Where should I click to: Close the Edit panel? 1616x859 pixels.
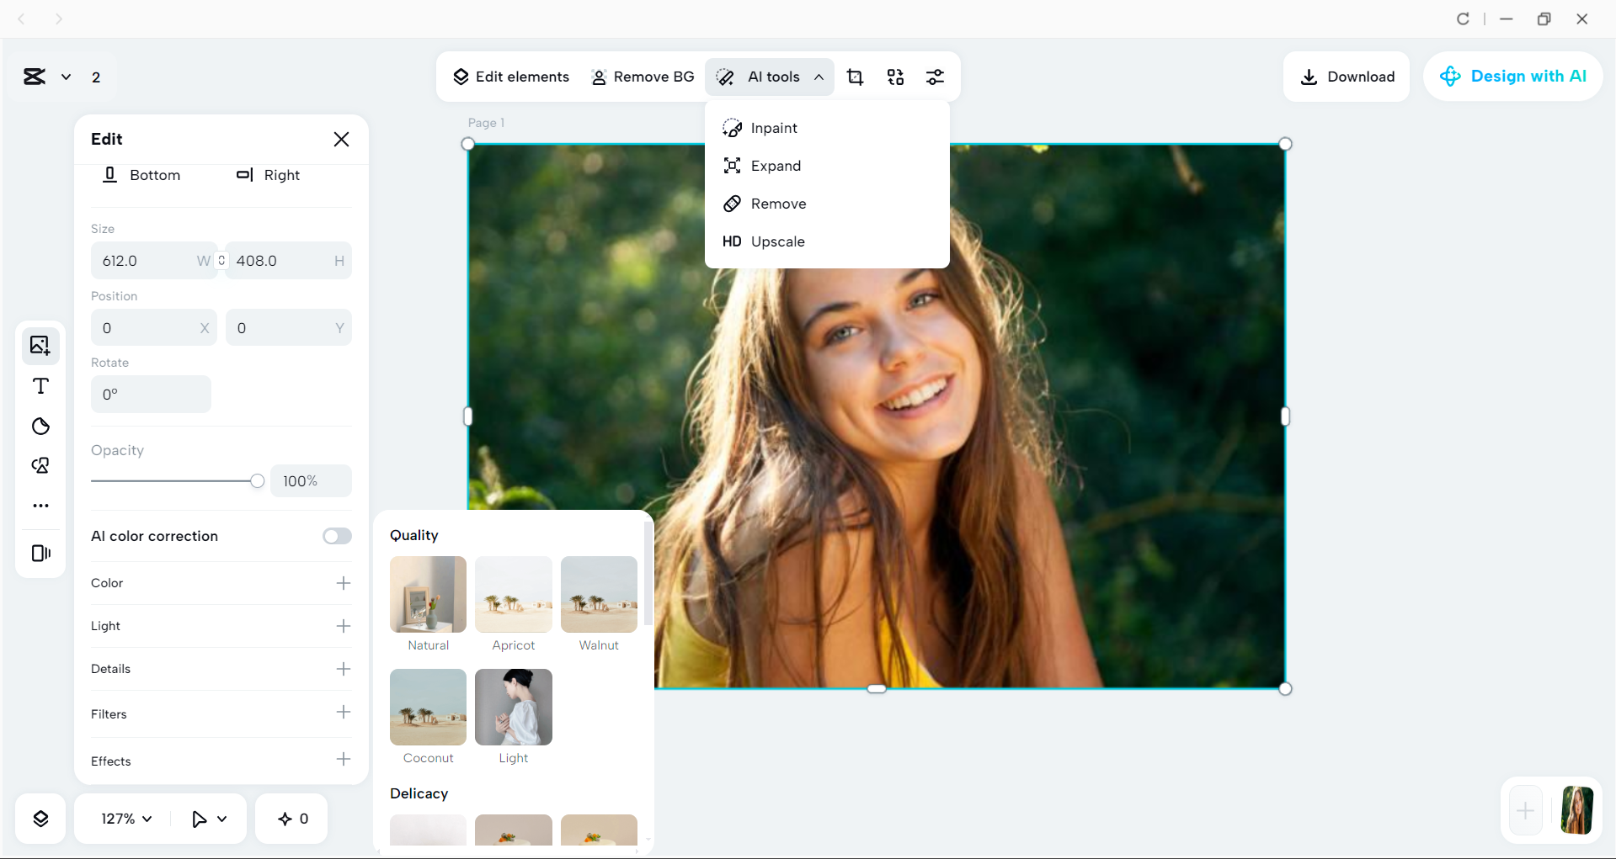pyautogui.click(x=341, y=139)
